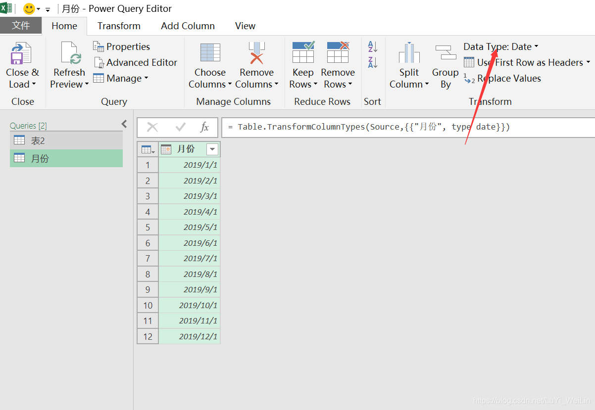Click the formula bar text field
Viewport: 595px width, 410px height.
[408, 127]
